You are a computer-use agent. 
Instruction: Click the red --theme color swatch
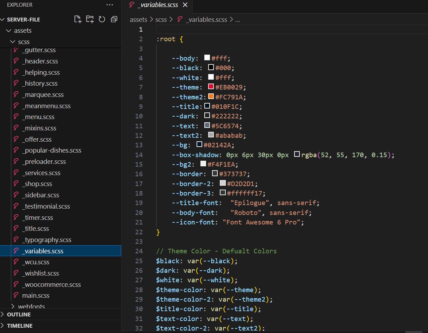point(211,87)
